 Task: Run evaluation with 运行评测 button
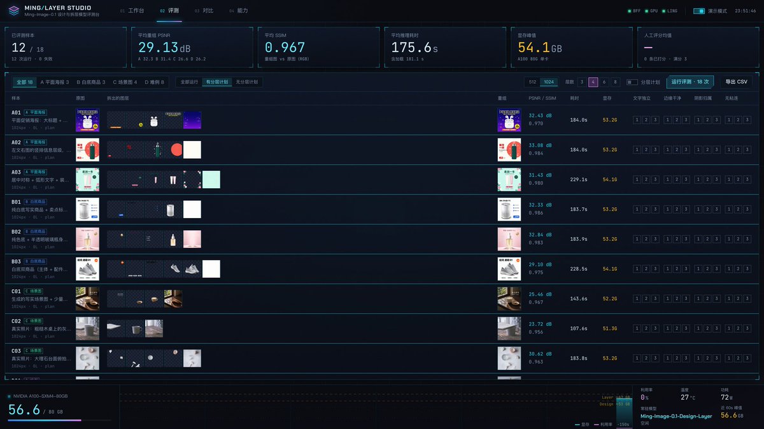691,82
